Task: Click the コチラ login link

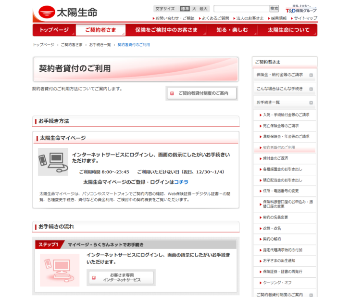Action: tap(181, 182)
